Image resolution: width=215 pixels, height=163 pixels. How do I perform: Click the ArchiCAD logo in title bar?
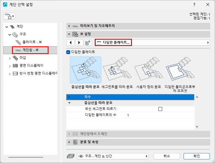pyautogui.click(x=5, y=5)
